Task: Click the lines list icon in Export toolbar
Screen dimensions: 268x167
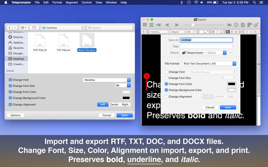Action: click(x=151, y=25)
